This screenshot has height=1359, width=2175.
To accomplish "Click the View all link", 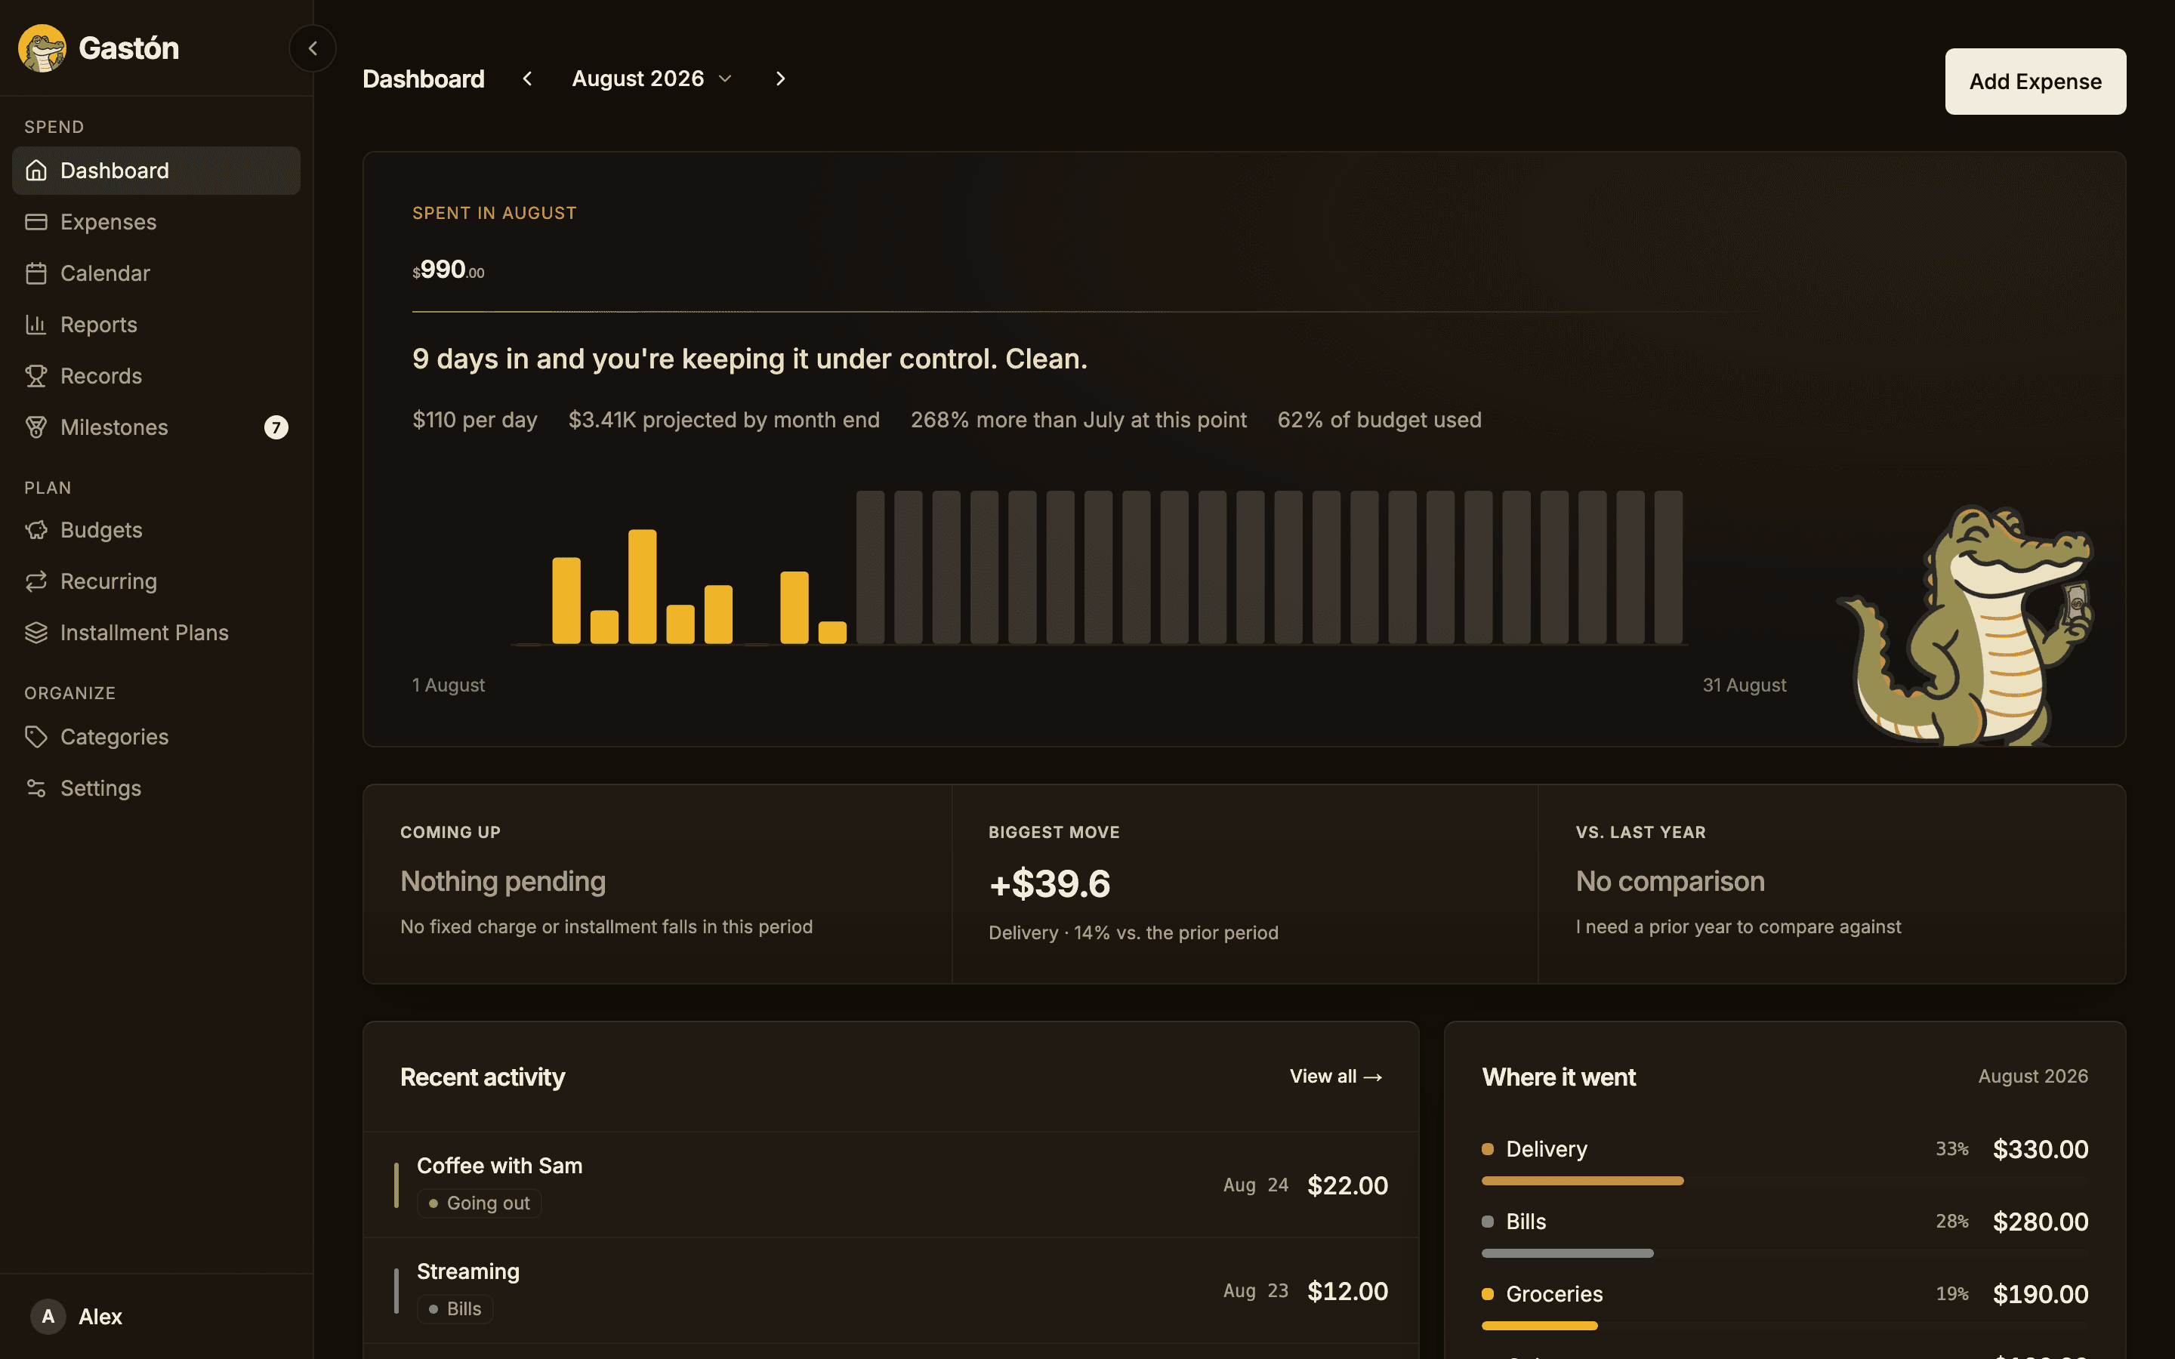I will point(1335,1077).
